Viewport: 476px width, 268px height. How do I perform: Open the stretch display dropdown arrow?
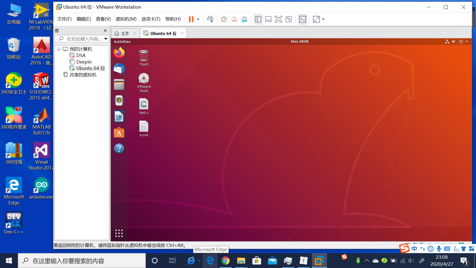[324, 19]
